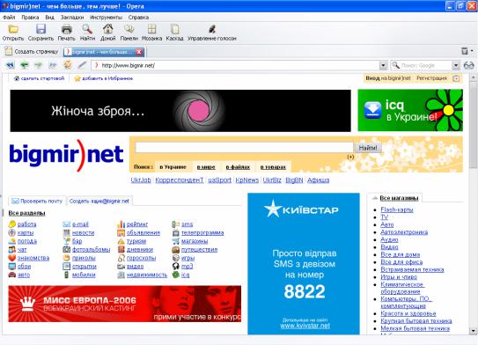The image size is (478, 345).
Task: Expand the address bar history dropdown
Action: pyautogui.click(x=383, y=65)
